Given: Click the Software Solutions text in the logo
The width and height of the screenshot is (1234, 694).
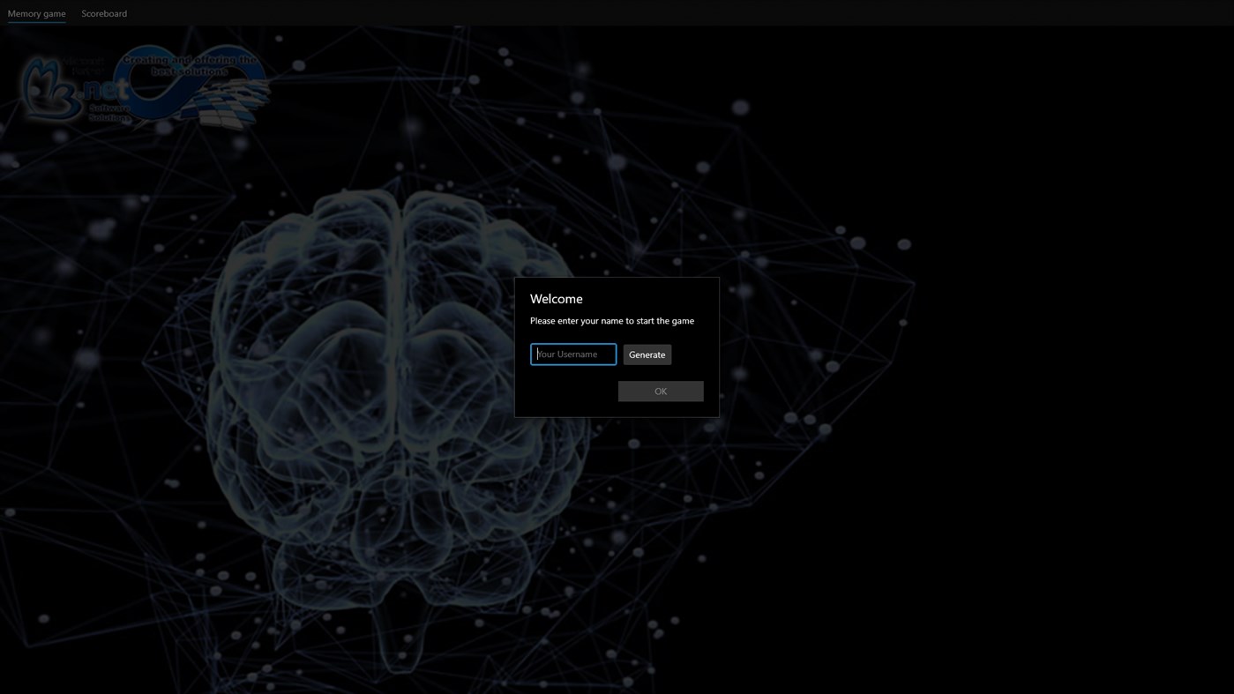Looking at the screenshot, I should [108, 113].
